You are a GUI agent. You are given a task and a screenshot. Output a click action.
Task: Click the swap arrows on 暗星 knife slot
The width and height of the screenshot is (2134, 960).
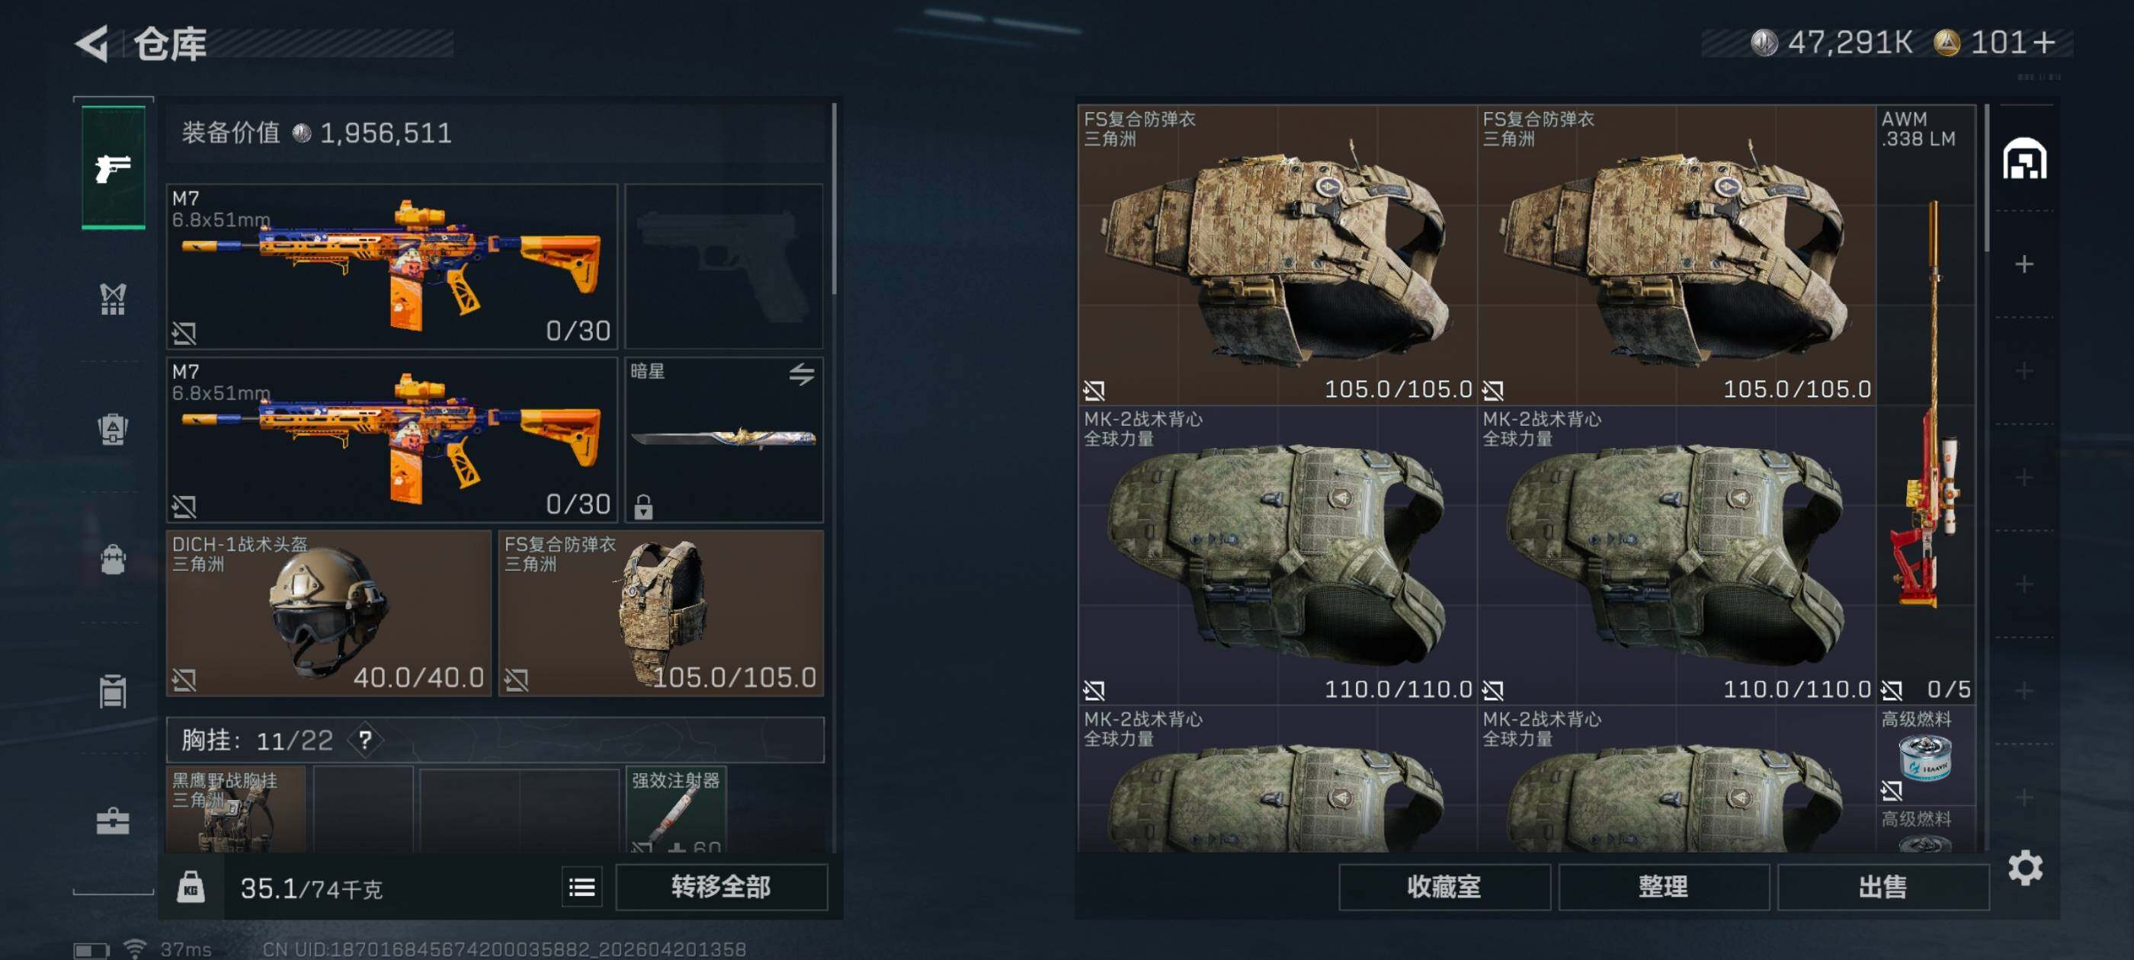click(801, 374)
